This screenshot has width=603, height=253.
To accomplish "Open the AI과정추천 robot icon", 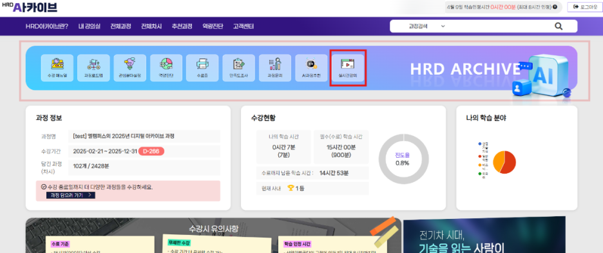I will (312, 68).
